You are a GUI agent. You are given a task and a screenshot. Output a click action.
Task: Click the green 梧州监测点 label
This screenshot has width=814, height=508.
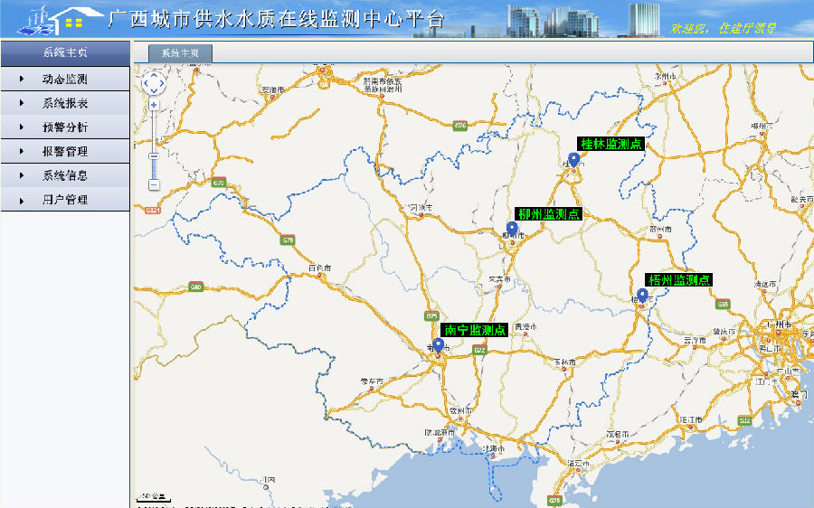point(678,280)
